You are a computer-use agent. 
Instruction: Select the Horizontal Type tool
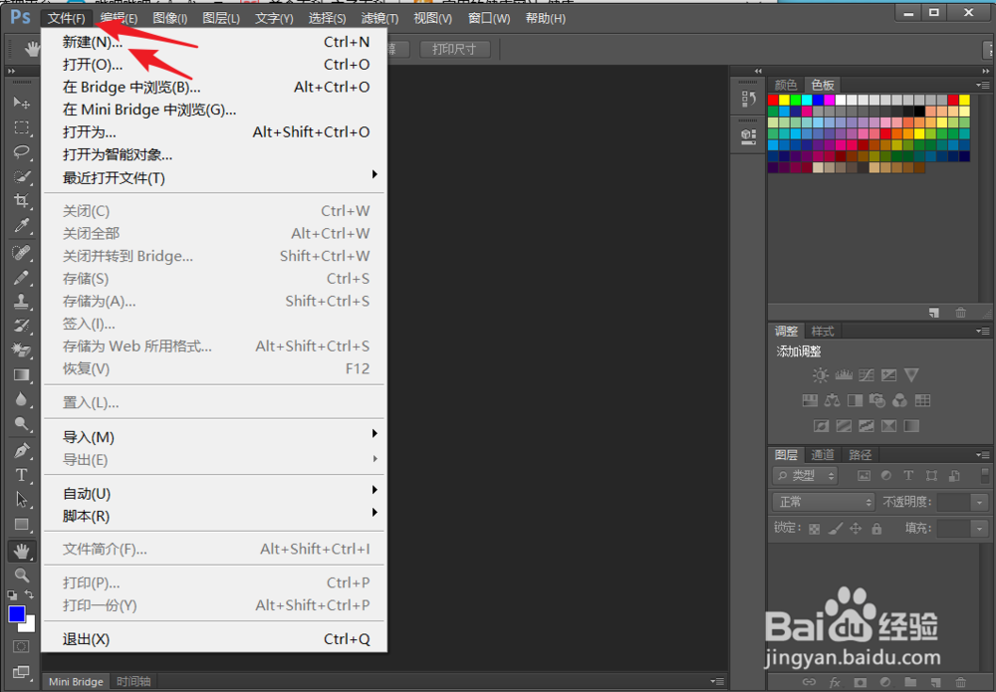(22, 475)
